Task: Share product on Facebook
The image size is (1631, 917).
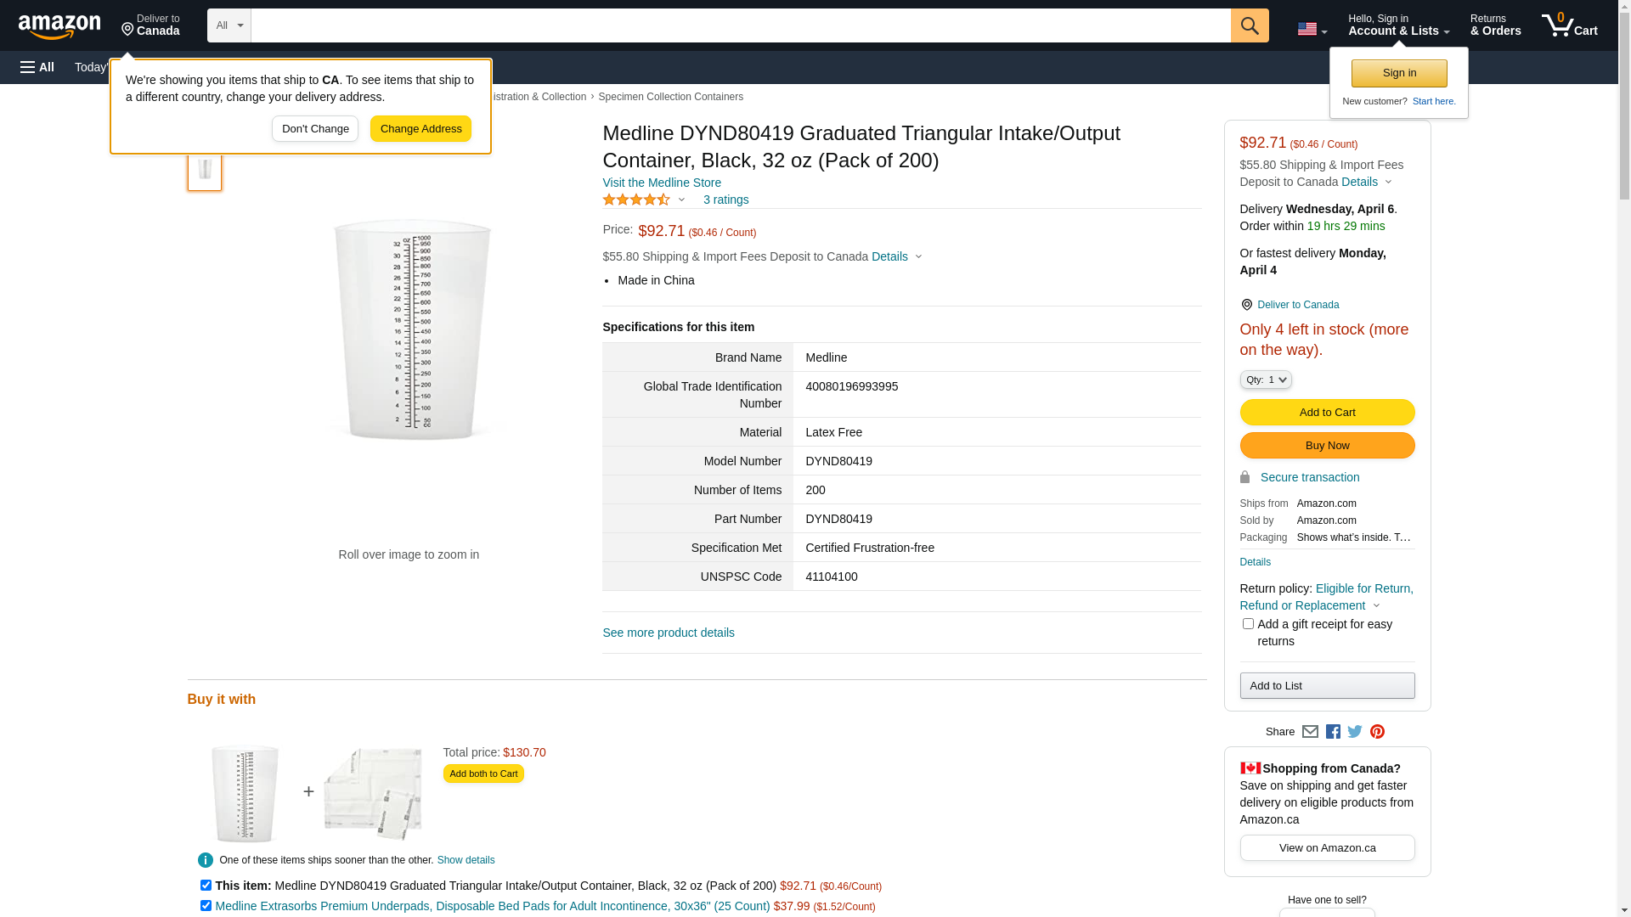Action: coord(1333,732)
